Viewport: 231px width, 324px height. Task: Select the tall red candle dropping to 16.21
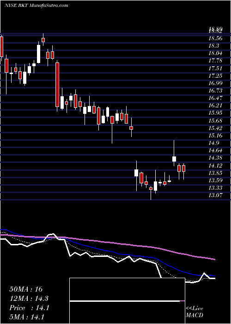click(57, 85)
